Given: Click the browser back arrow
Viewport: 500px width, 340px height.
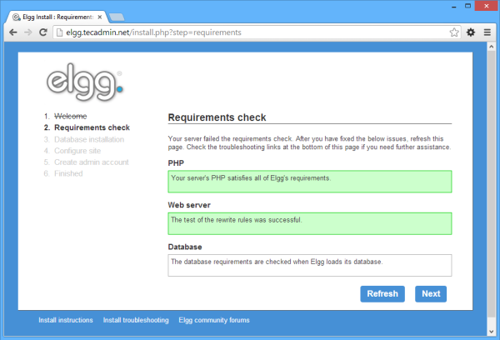Looking at the screenshot, I should click(13, 32).
